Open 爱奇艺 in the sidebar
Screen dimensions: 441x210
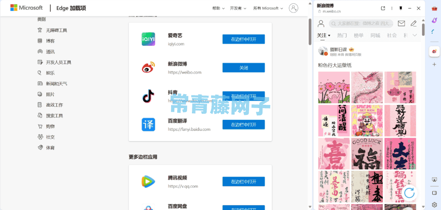point(243,39)
